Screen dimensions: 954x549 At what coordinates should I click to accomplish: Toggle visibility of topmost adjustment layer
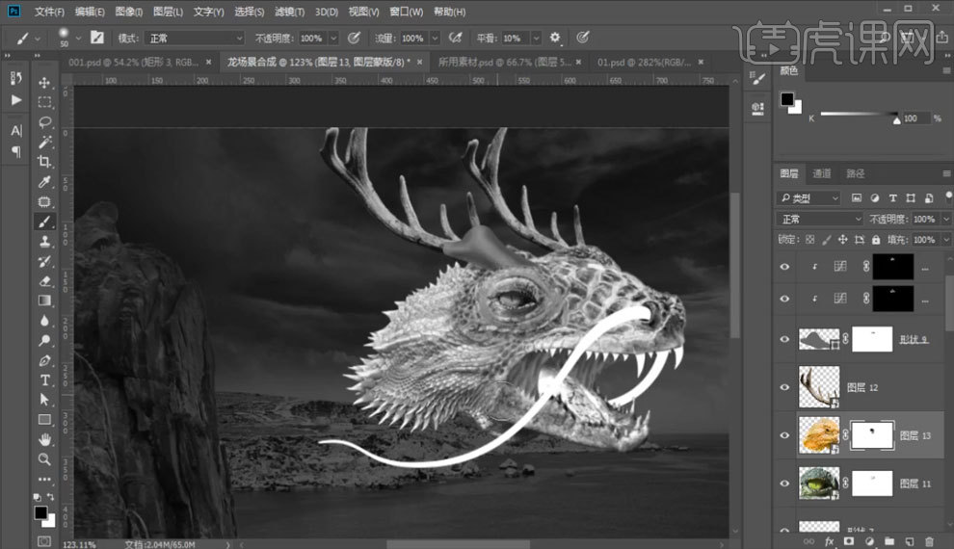coord(784,266)
